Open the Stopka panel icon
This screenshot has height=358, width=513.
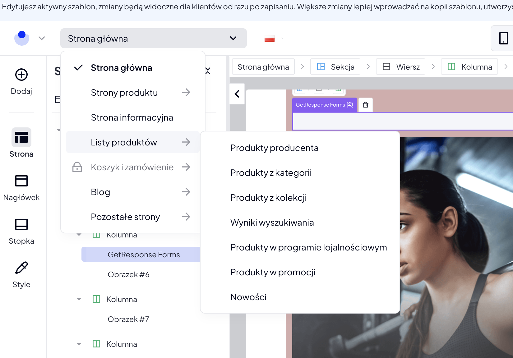pyautogui.click(x=21, y=224)
